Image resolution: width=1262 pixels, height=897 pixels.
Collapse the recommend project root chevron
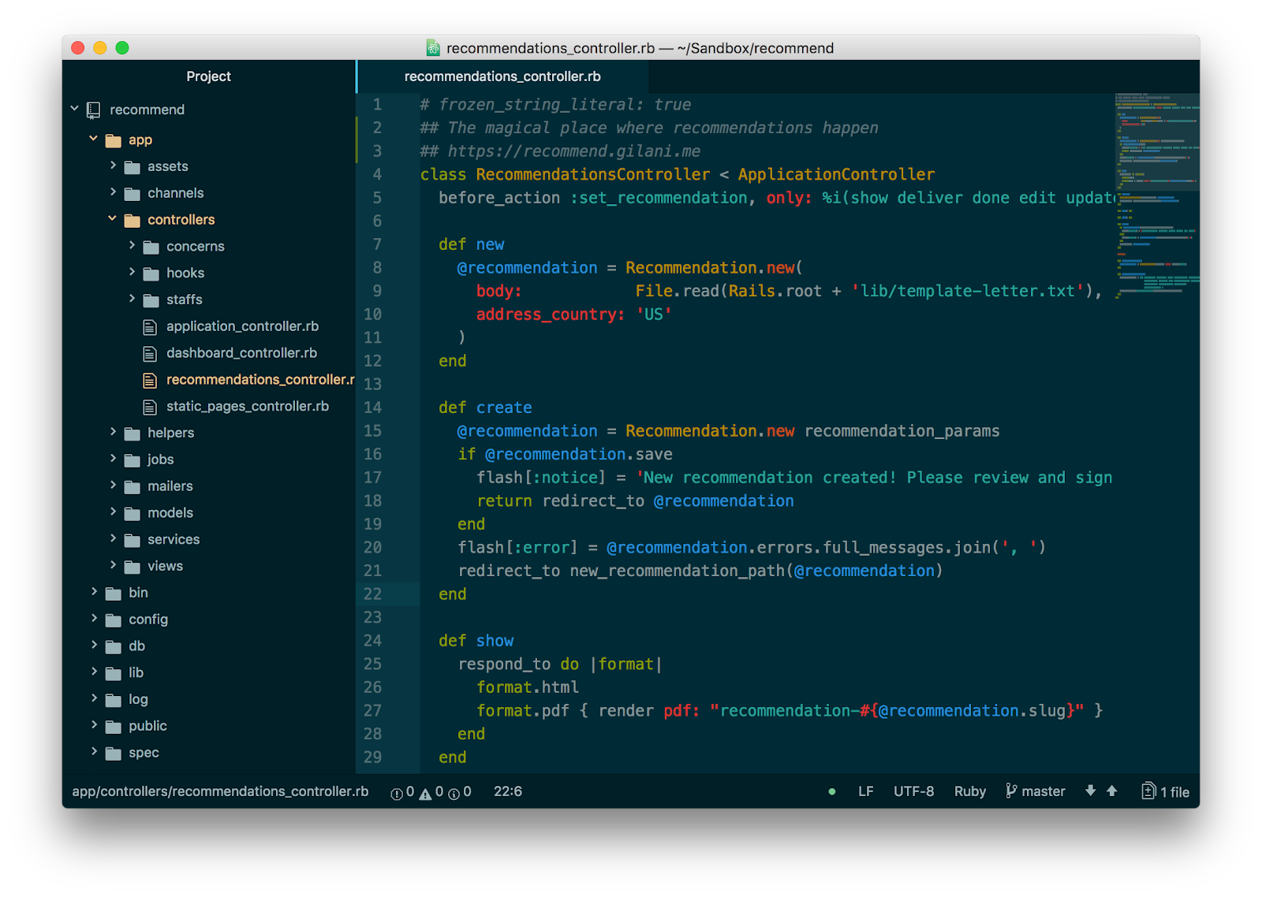pyautogui.click(x=74, y=109)
